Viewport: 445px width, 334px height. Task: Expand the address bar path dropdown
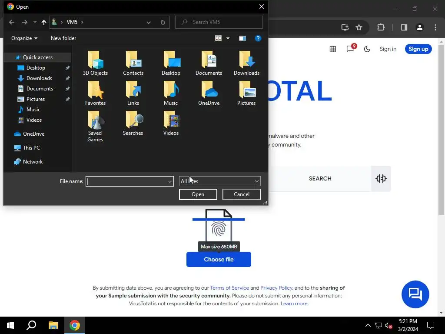(149, 23)
